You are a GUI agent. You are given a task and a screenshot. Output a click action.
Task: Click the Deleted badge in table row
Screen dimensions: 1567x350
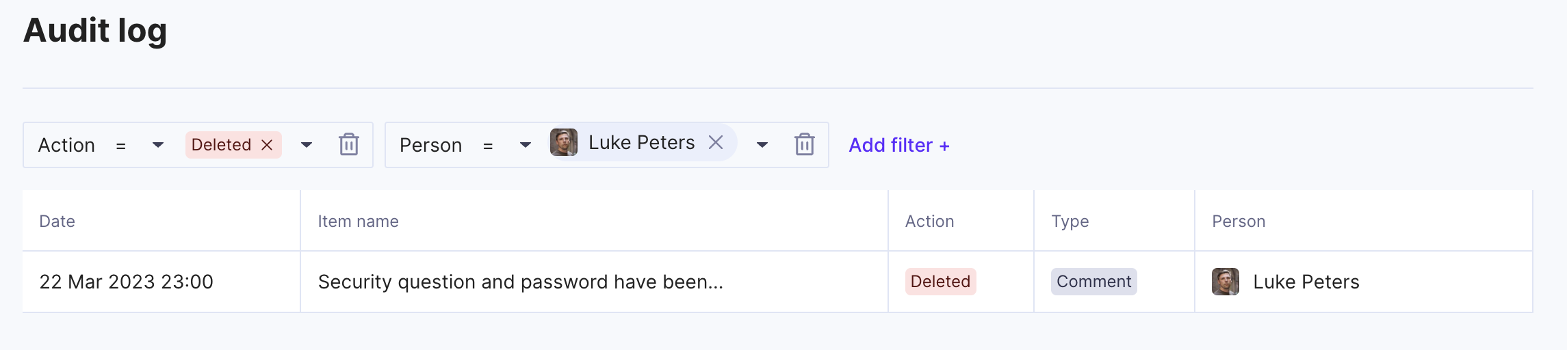(x=940, y=282)
